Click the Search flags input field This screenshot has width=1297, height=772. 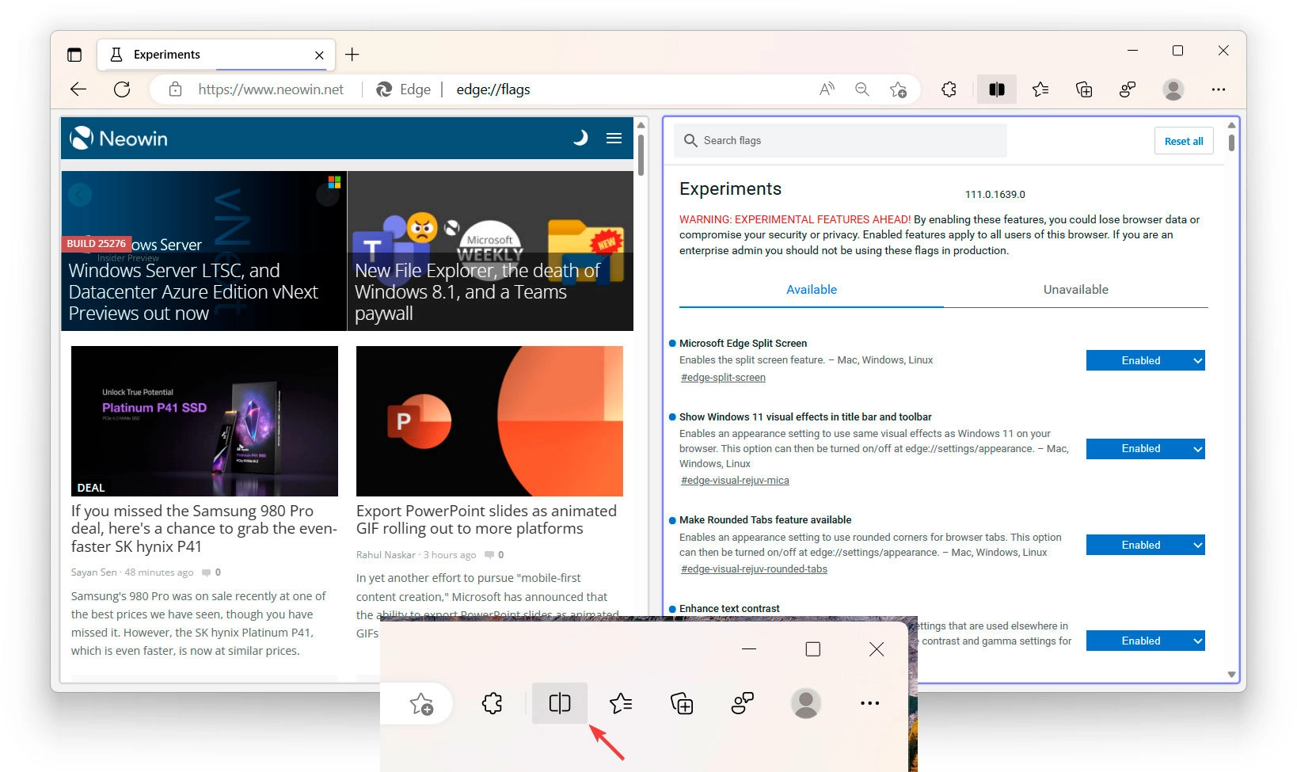coord(839,141)
